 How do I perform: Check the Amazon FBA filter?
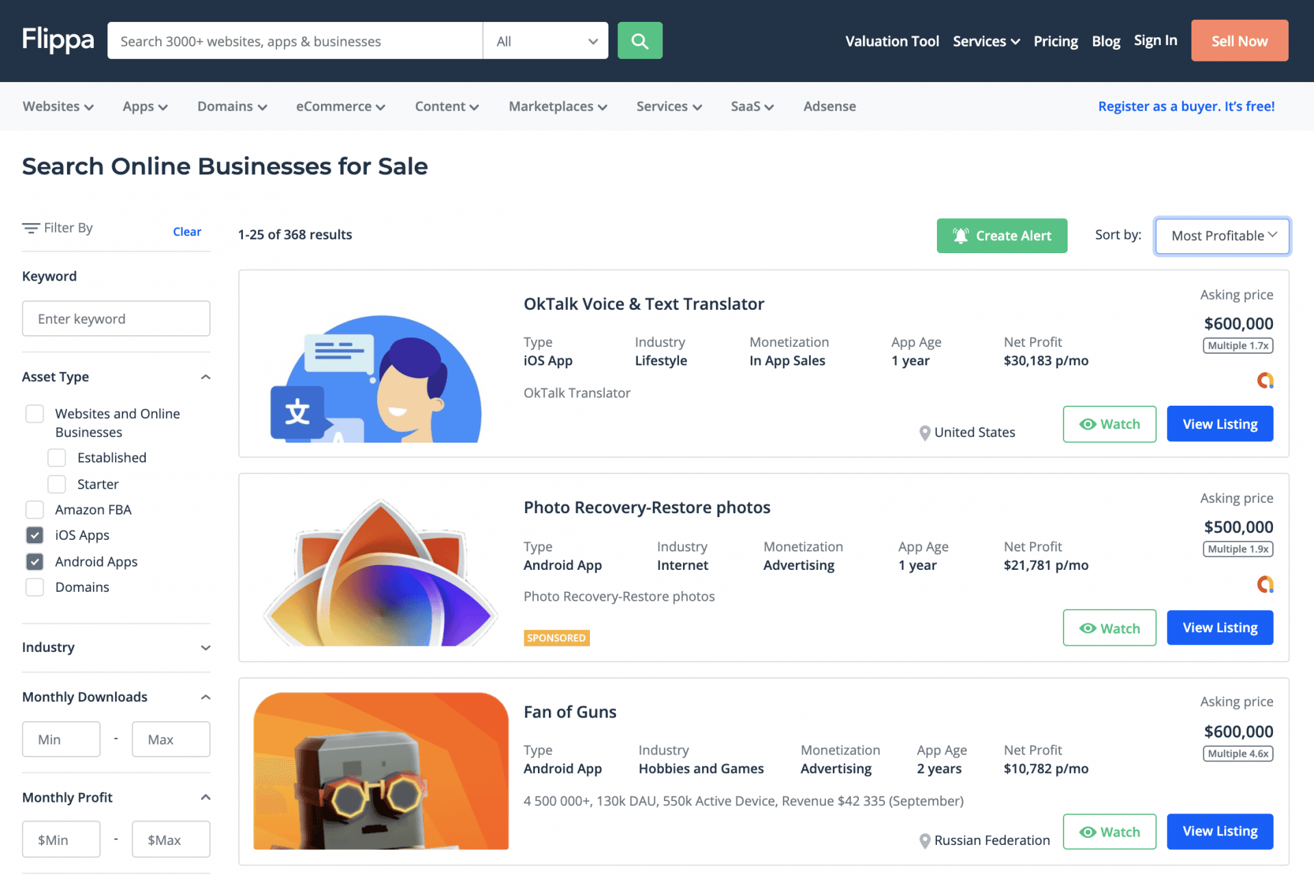point(34,509)
